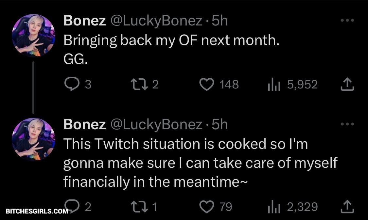Open @LuckyBonez handle on first tweet
The image size is (368, 220).
pos(156,21)
